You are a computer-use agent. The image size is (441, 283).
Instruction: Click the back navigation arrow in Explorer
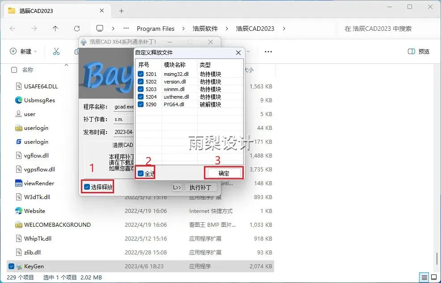point(13,29)
